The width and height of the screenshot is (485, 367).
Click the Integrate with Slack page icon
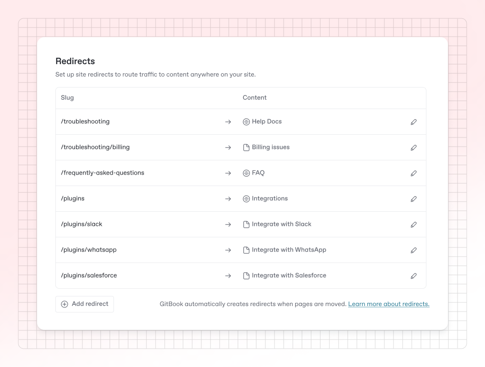(x=246, y=225)
